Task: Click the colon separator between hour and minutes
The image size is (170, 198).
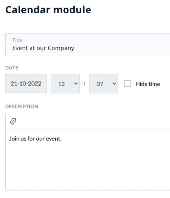Action: (x=84, y=83)
